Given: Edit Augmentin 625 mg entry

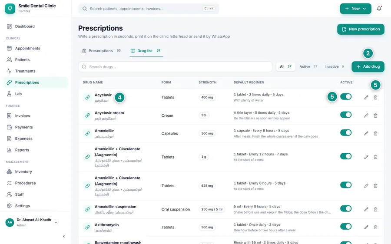Looking at the screenshot, I should click(366, 186).
